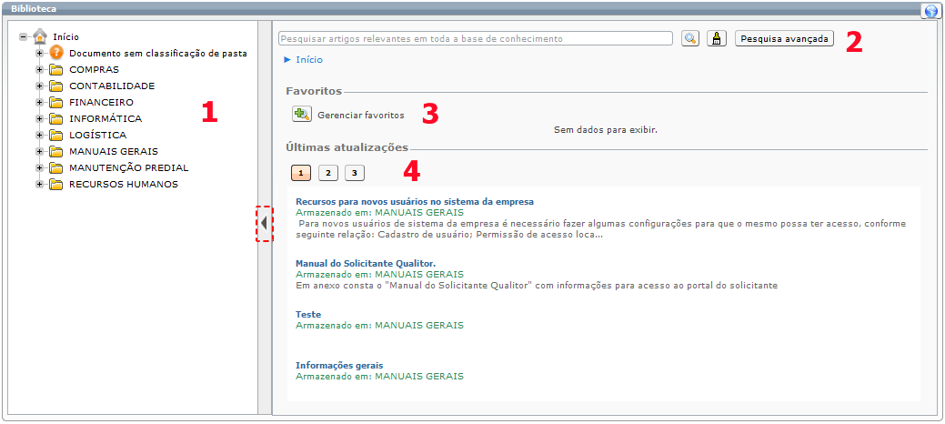
Task: Click the magnifier search icon button
Action: (x=690, y=38)
